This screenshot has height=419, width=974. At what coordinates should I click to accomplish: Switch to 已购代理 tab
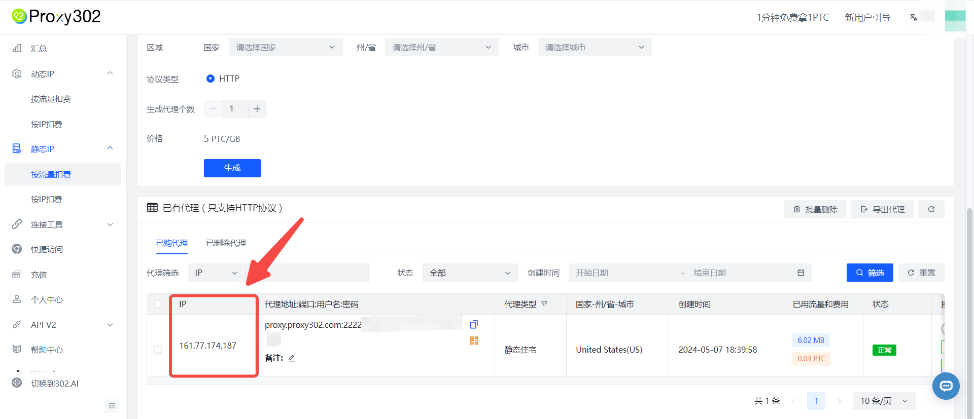[x=172, y=243]
